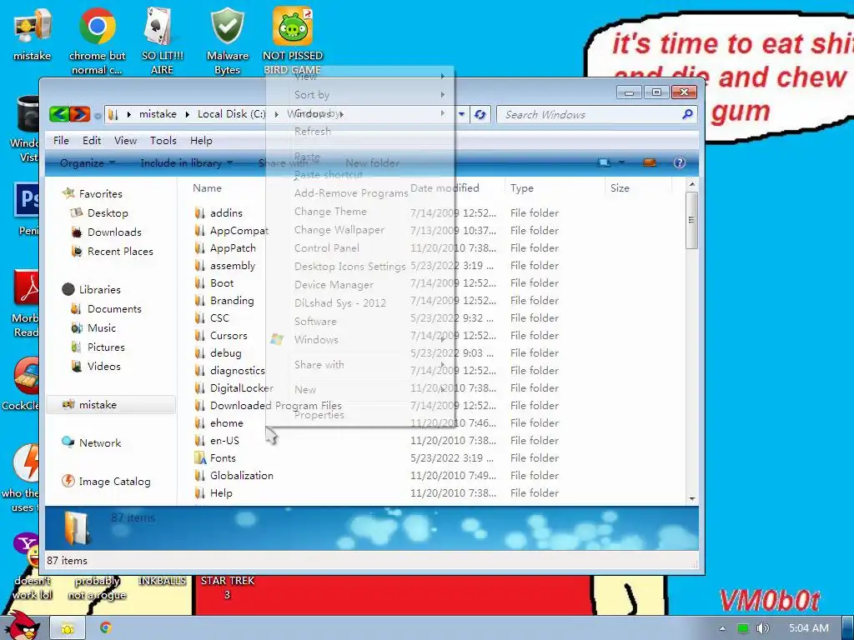The width and height of the screenshot is (854, 640).
Task: Select 'mistake' computer in navigation pane
Action: (111, 404)
